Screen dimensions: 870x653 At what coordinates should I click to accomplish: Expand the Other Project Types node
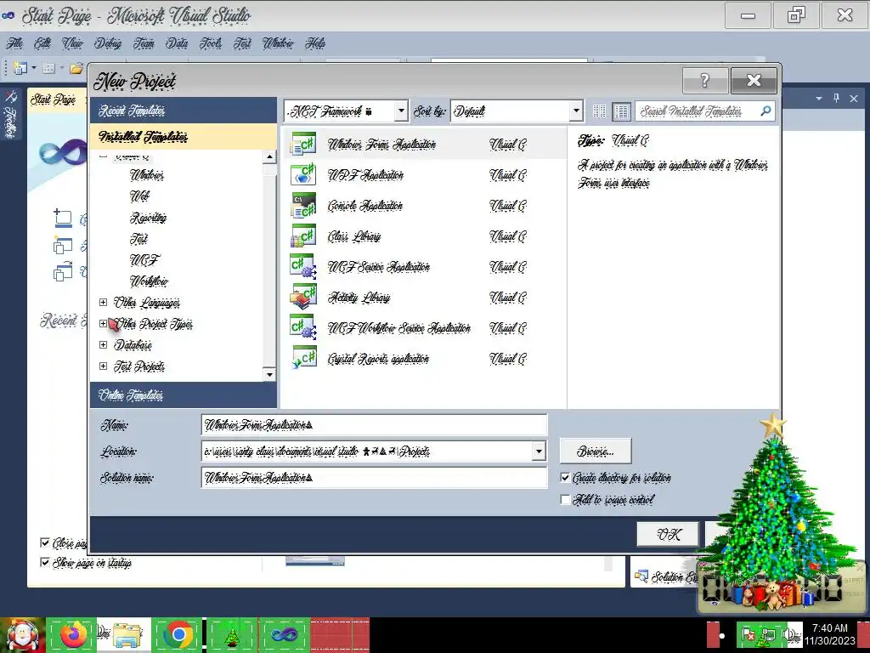tap(103, 323)
